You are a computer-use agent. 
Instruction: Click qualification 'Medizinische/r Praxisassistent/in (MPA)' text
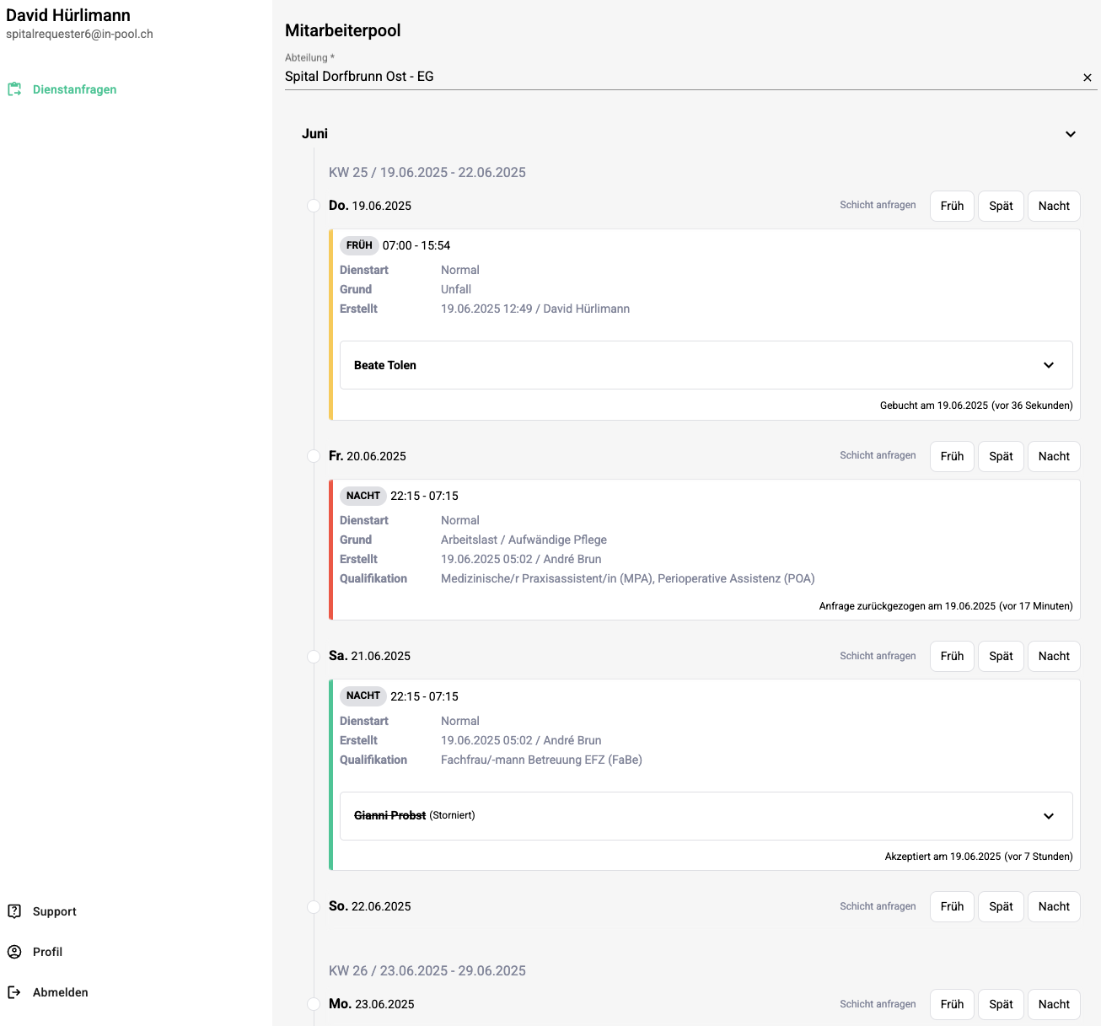click(x=546, y=578)
